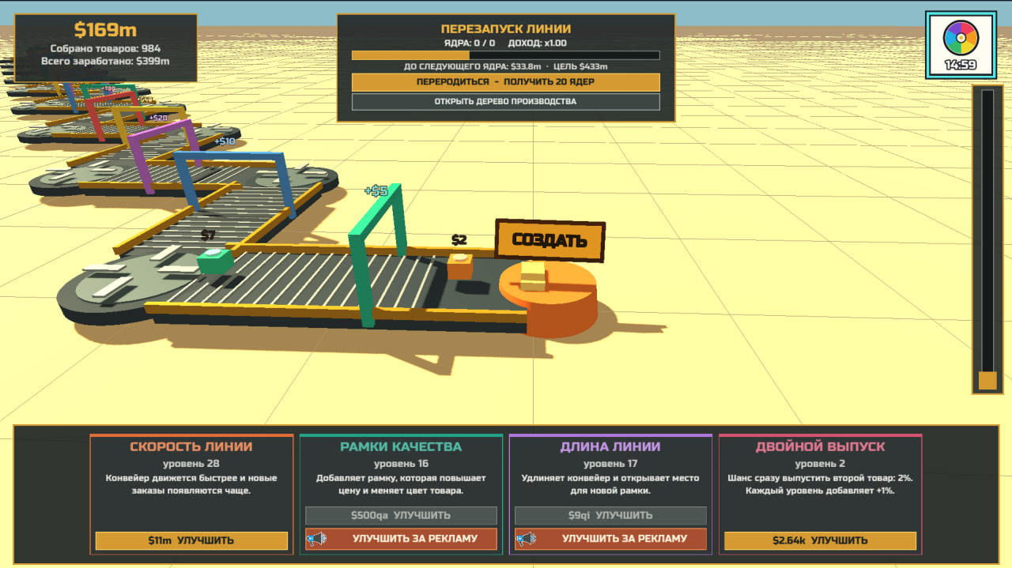The width and height of the screenshot is (1012, 568).
Task: Click the 14:59 timer text
Action: 961,66
